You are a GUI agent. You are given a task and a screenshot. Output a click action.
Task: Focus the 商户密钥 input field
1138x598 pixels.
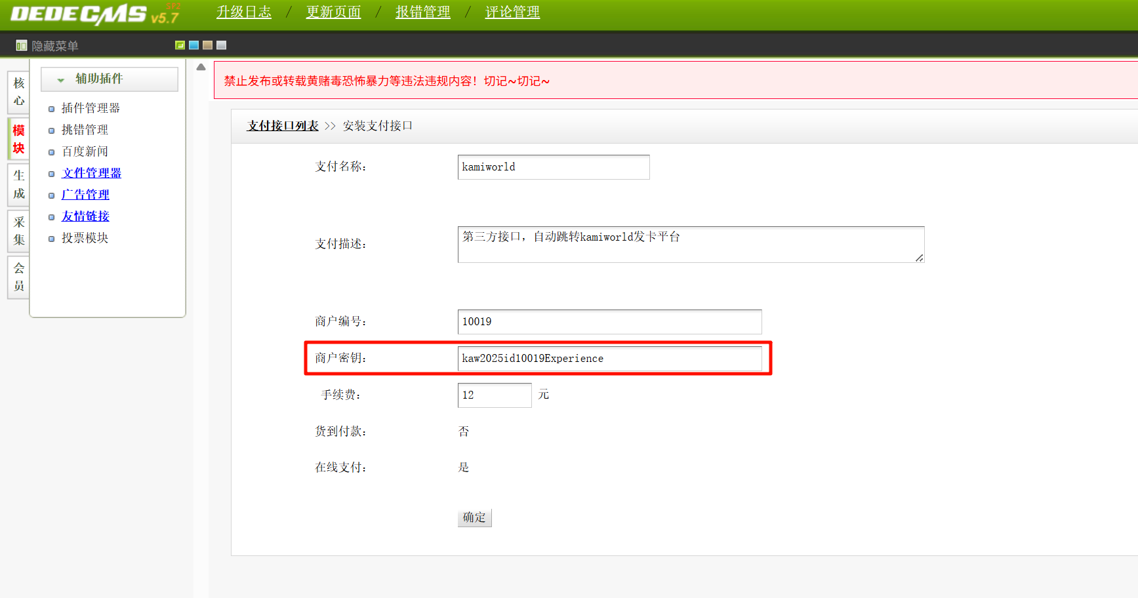609,359
